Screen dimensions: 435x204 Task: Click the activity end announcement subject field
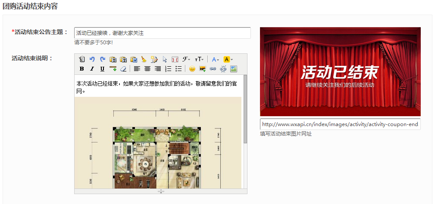[x=162, y=33]
